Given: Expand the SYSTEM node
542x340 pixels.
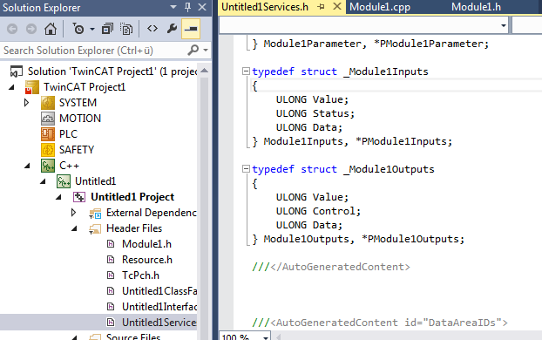Looking at the screenshot, I should 27,103.
